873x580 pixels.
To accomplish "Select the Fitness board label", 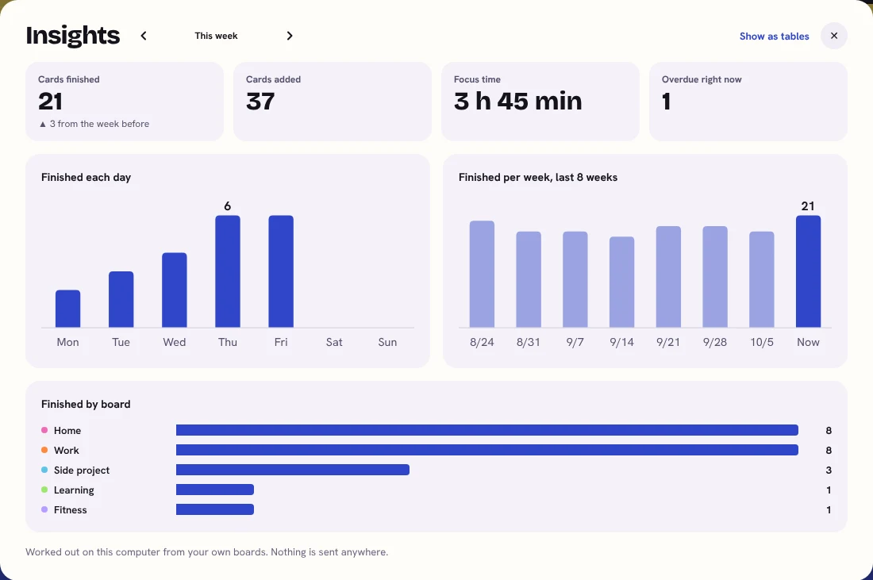I will click(70, 510).
